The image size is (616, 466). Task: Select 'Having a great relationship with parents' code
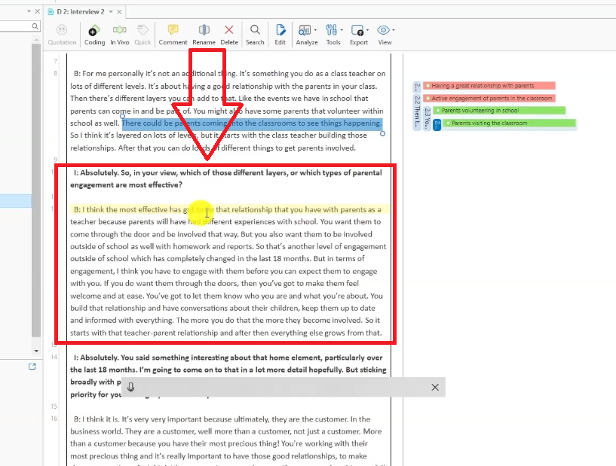point(489,86)
